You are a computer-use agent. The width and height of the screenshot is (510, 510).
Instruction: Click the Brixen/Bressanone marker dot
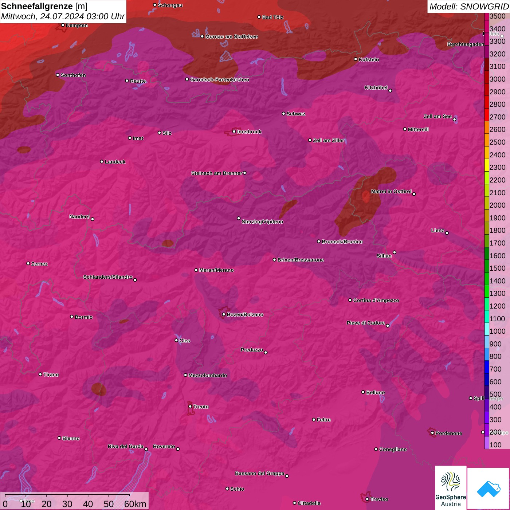pos(275,260)
